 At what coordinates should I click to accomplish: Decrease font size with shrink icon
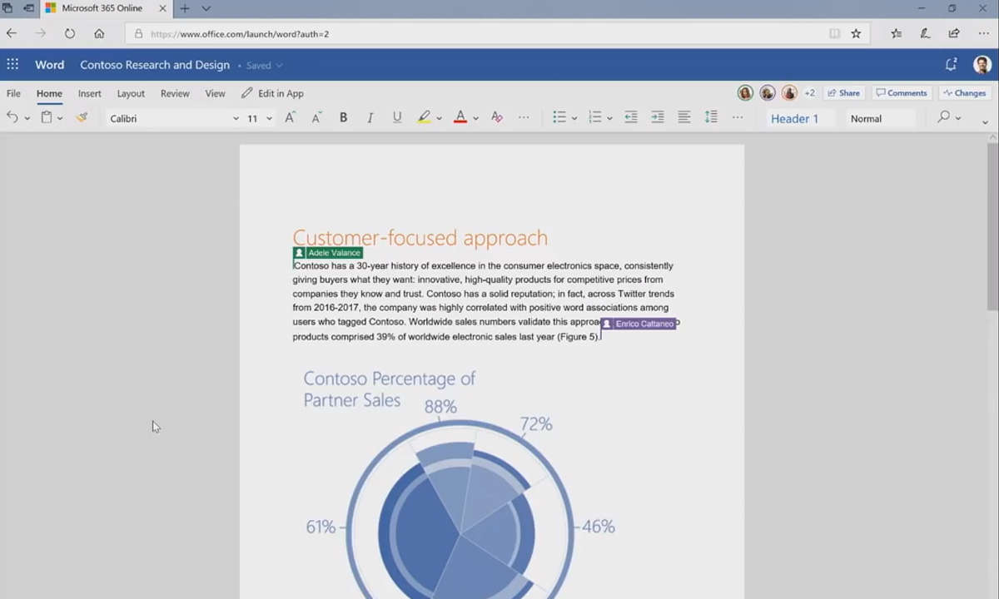[316, 118]
